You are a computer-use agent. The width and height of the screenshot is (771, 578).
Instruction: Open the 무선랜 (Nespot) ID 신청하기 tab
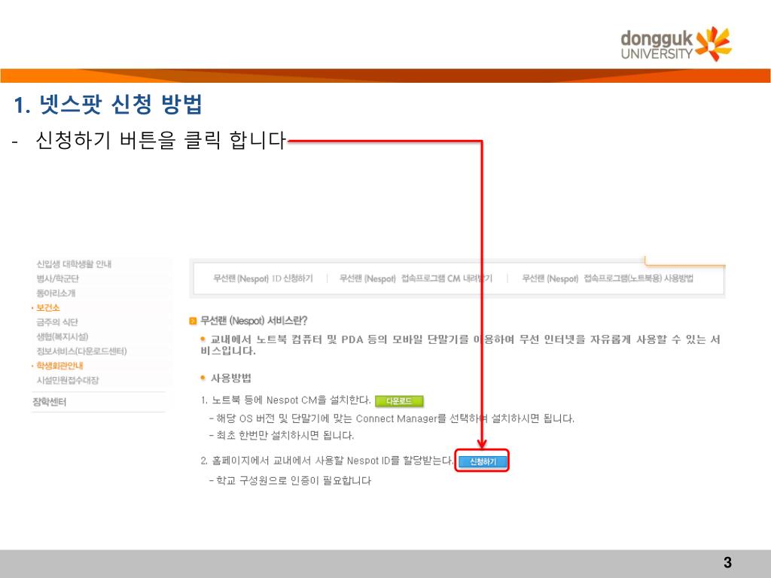263,278
